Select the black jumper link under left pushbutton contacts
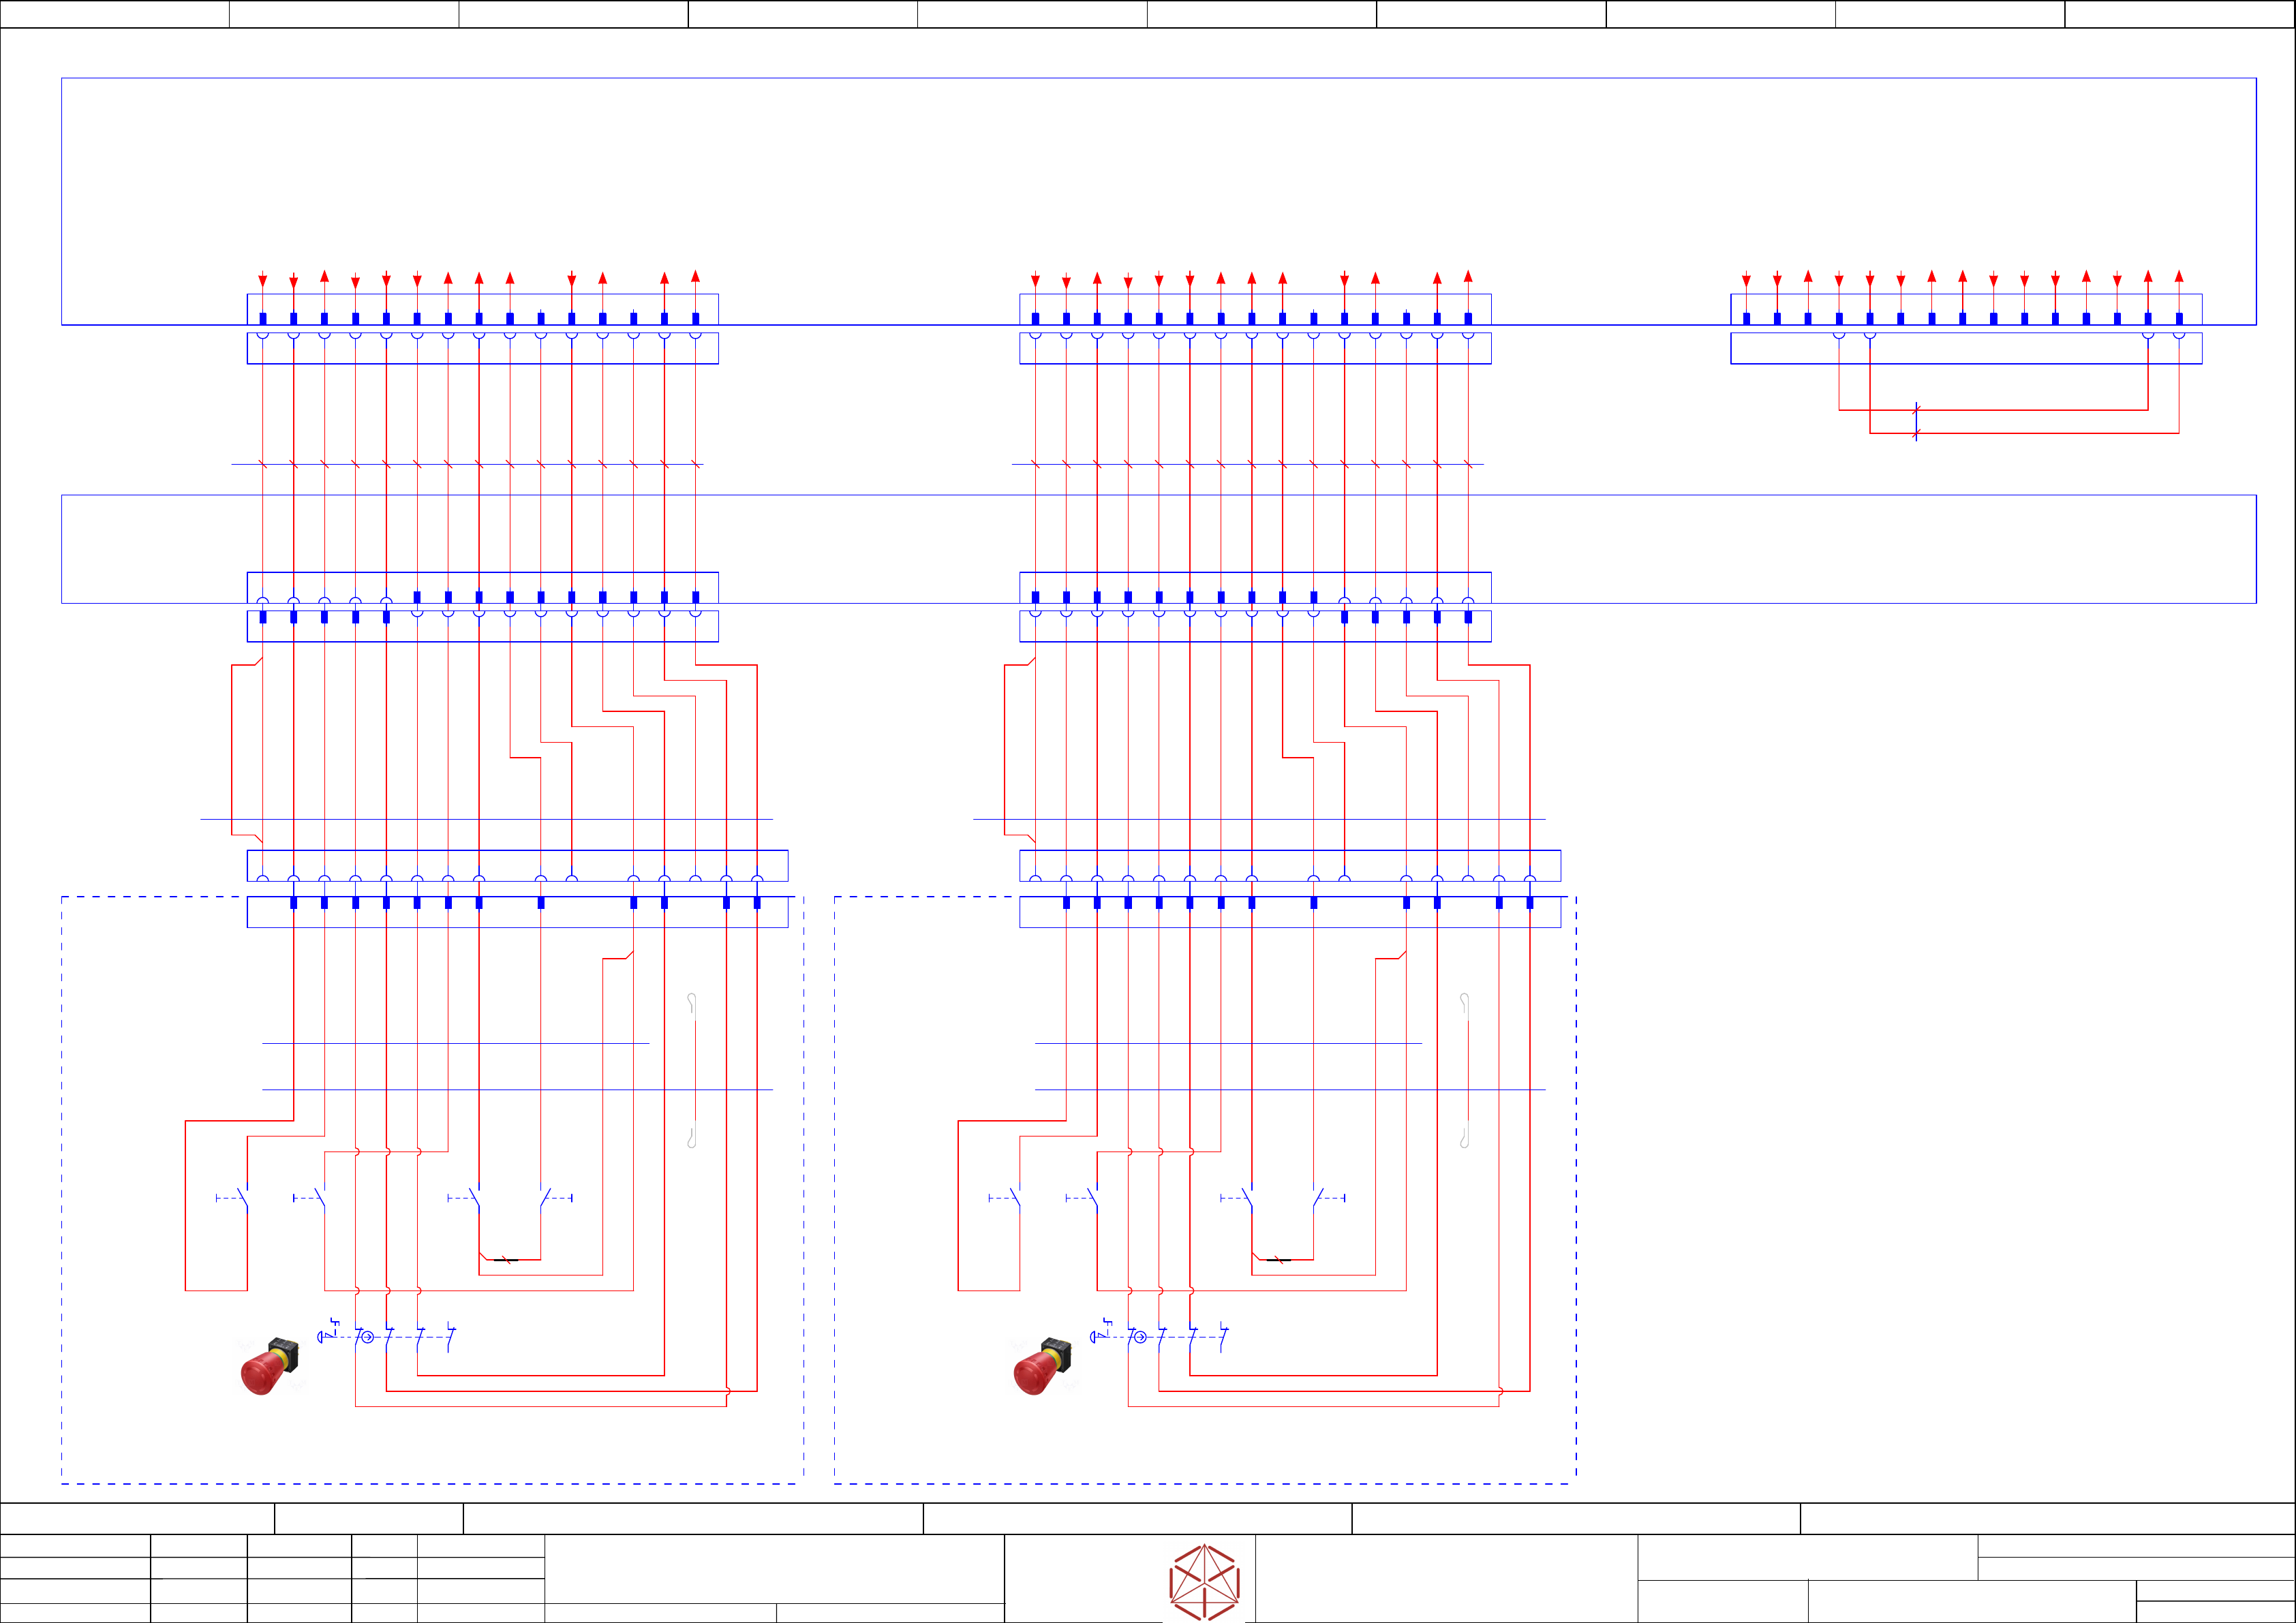 click(506, 1260)
